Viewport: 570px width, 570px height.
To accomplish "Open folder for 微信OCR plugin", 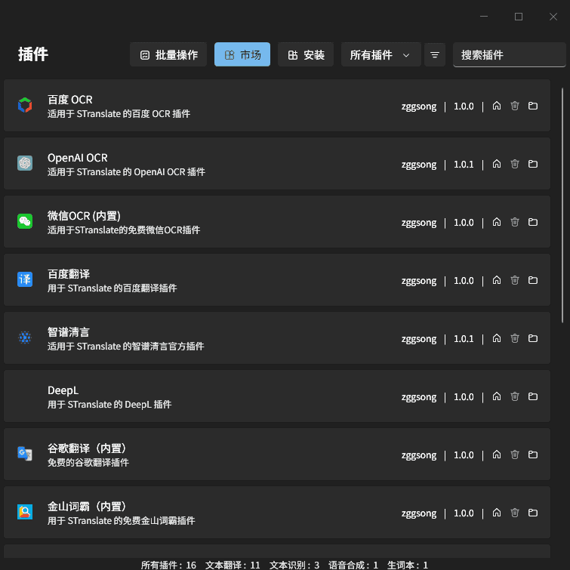I will pyautogui.click(x=533, y=222).
